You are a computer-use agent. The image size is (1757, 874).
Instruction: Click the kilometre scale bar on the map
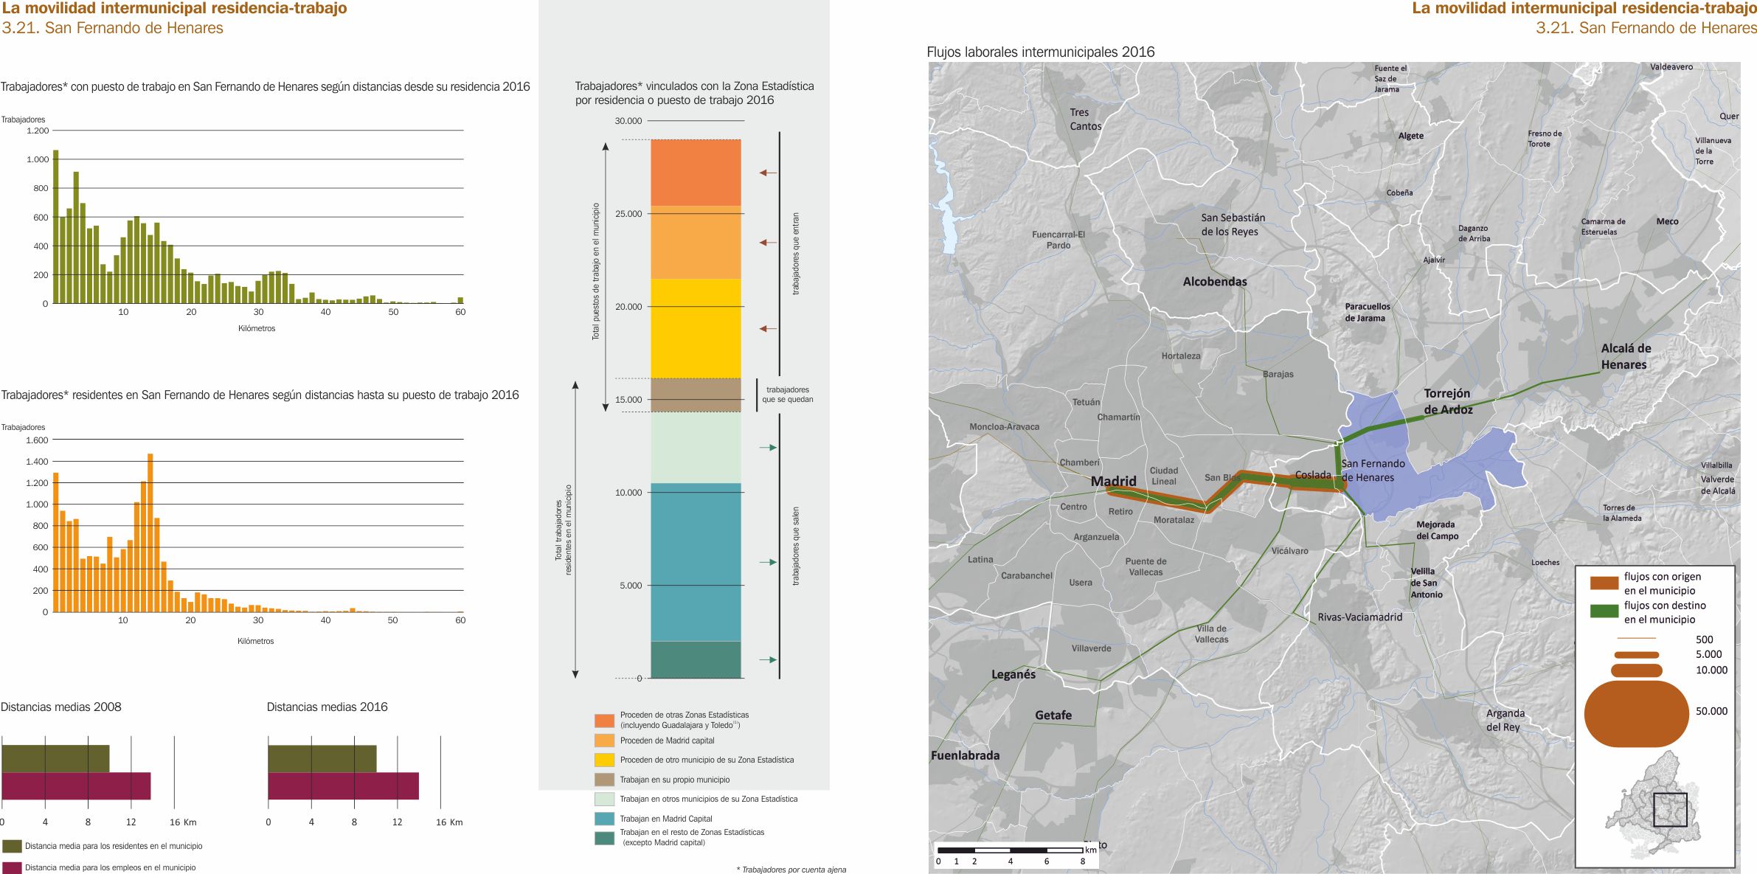(x=1011, y=850)
